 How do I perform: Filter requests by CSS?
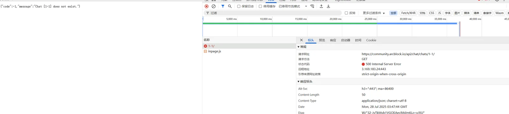(x=431, y=13)
